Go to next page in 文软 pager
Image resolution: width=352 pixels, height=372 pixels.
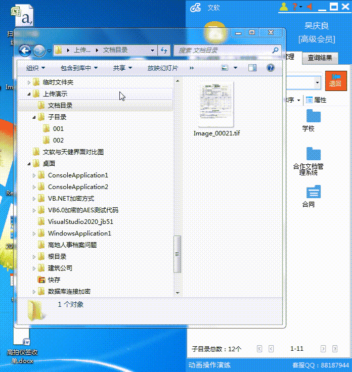tap(323, 349)
